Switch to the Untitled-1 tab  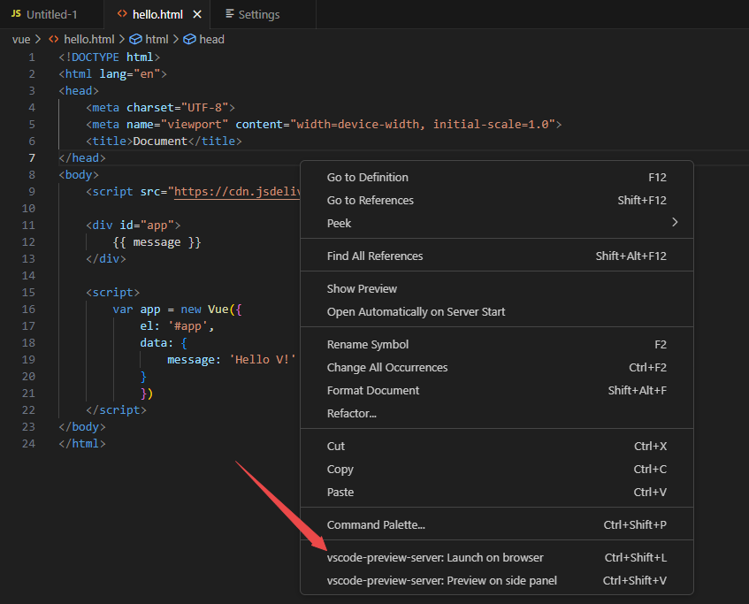pyautogui.click(x=51, y=14)
